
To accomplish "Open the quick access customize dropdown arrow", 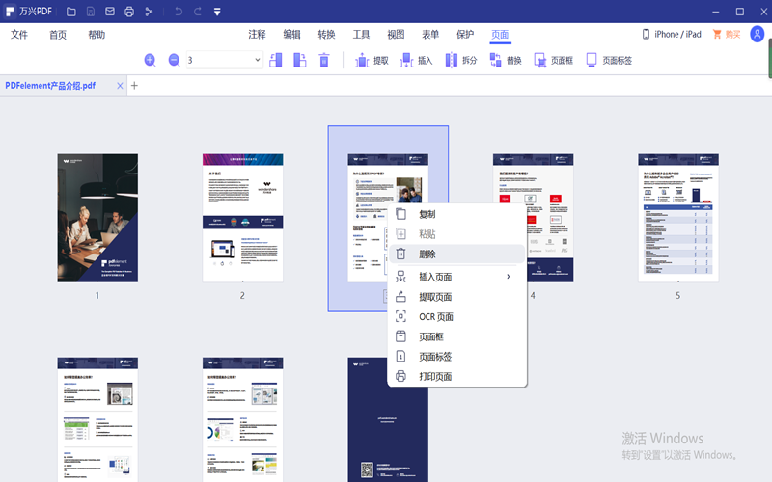I will 217,12.
